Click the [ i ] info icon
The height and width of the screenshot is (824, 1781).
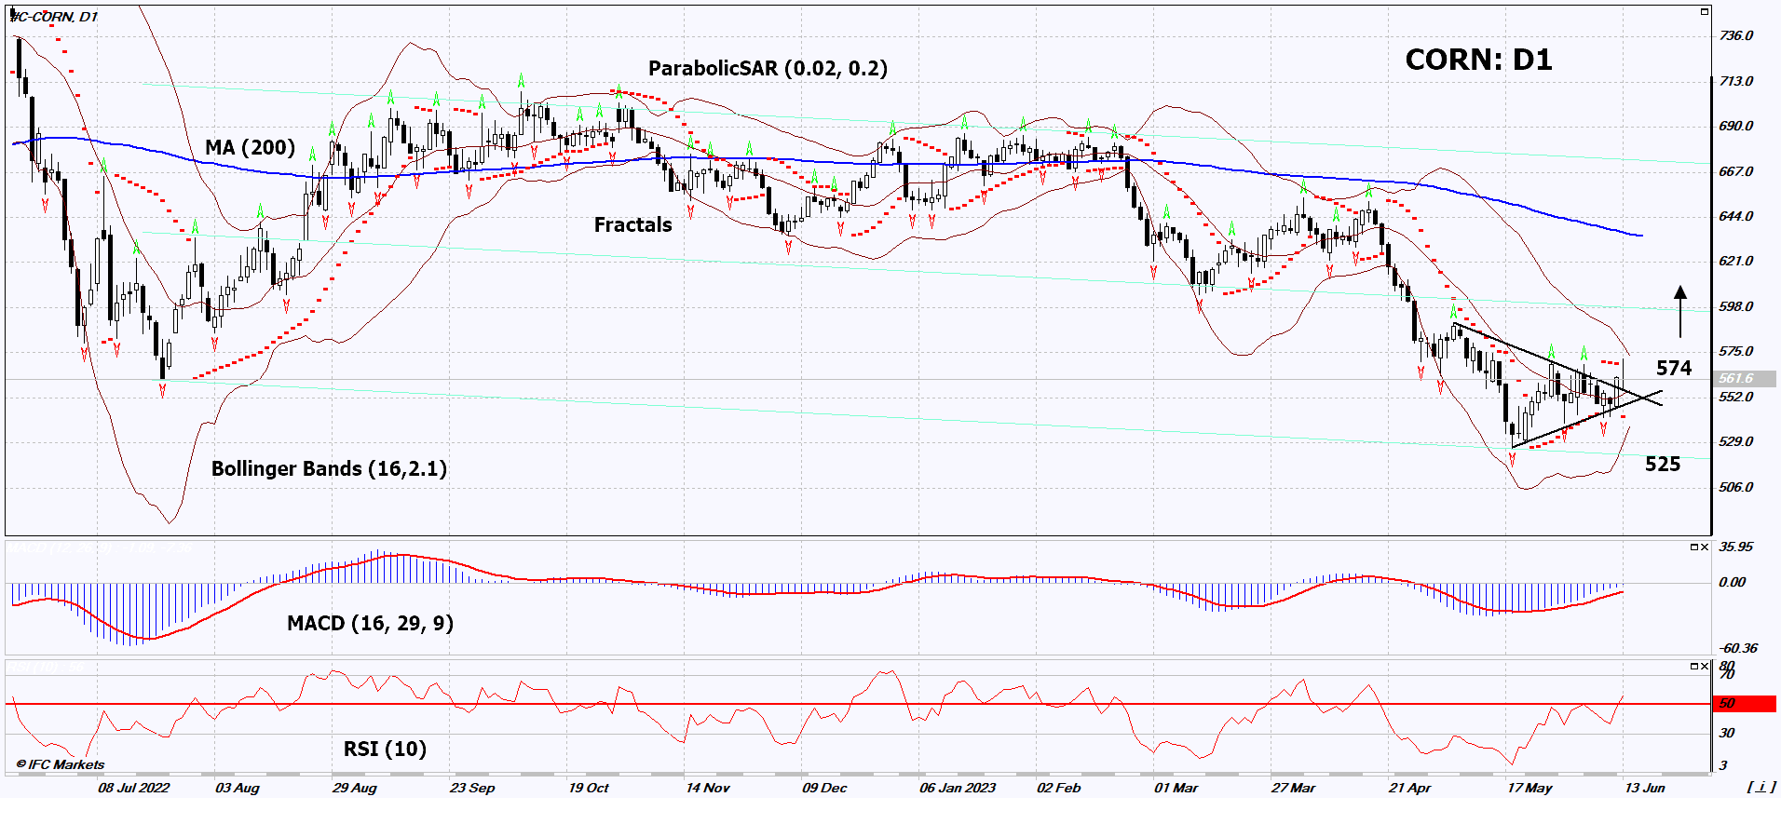click(1760, 788)
